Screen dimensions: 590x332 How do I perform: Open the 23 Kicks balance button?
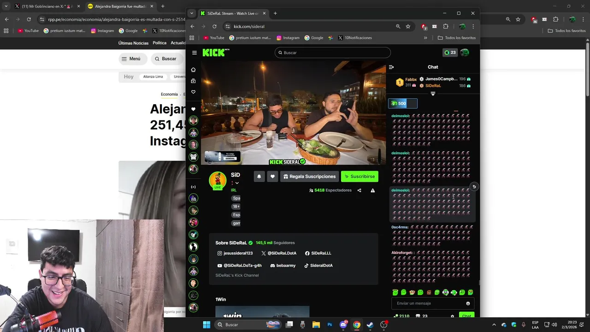tap(449, 53)
